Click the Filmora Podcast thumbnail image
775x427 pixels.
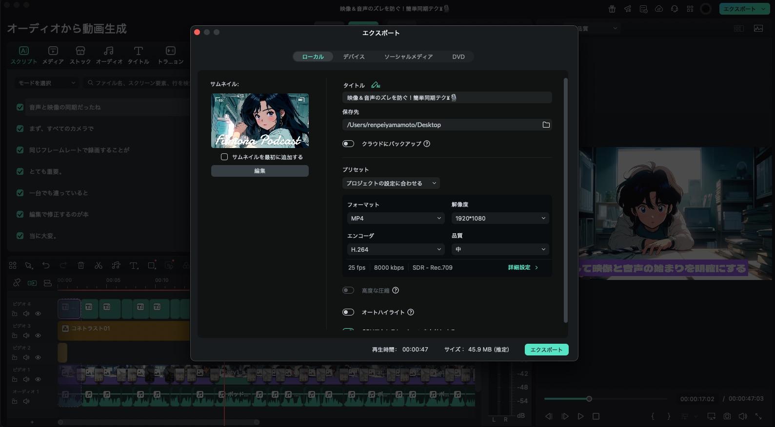[260, 121]
